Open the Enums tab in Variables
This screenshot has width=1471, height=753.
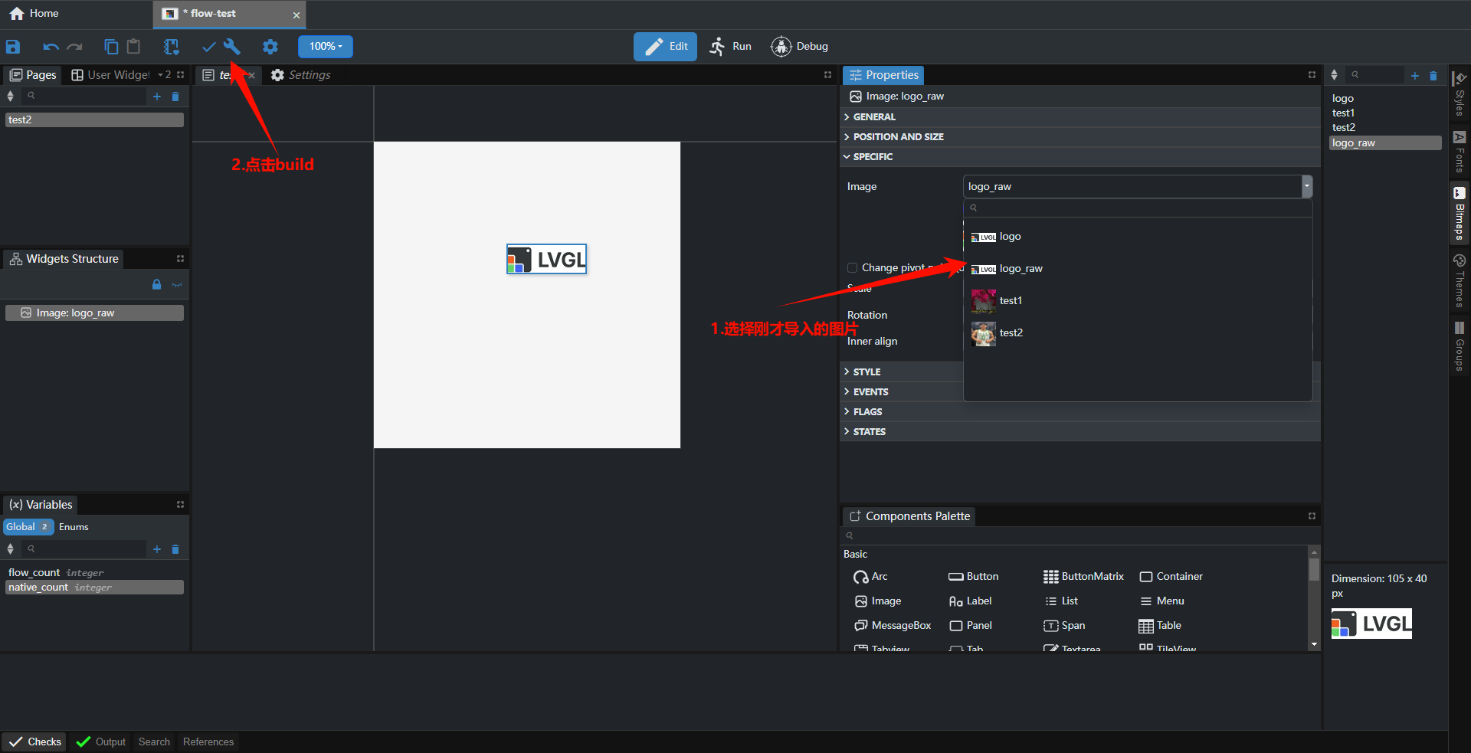tap(74, 527)
